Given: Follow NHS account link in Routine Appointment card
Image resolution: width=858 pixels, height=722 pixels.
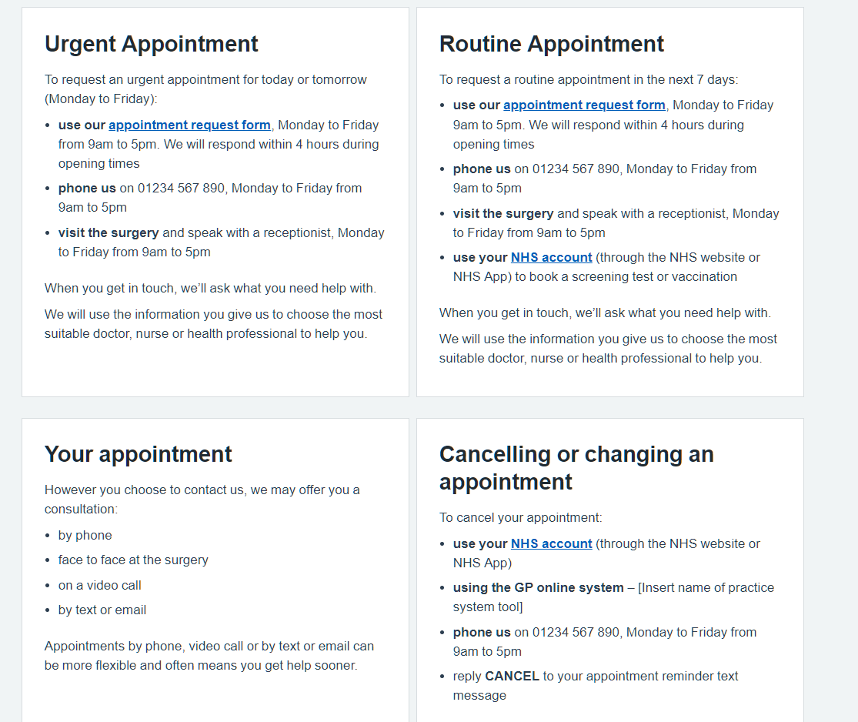Looking at the screenshot, I should [x=551, y=257].
